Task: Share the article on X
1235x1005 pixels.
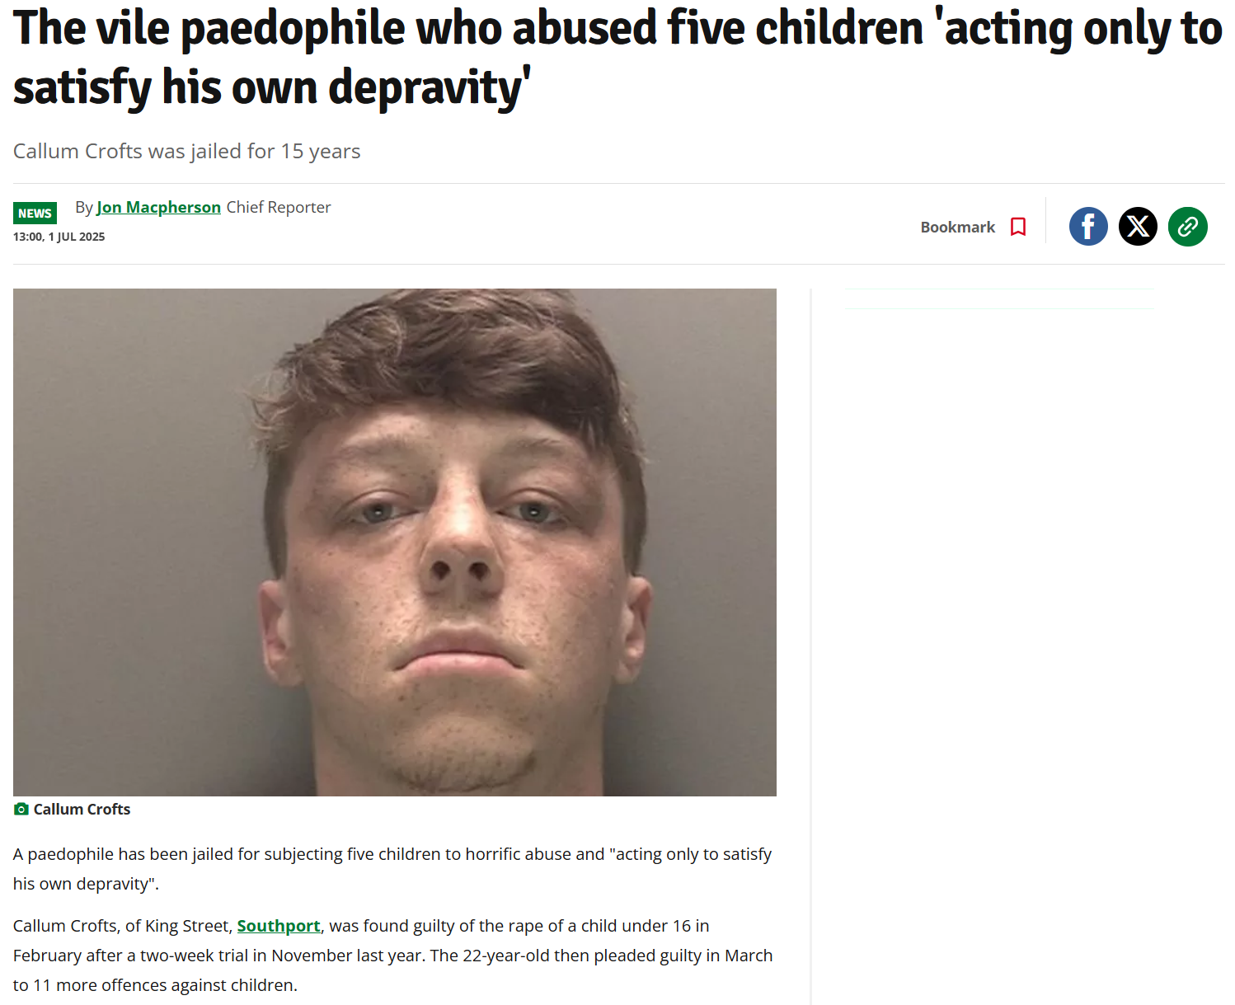Action: click(x=1138, y=226)
